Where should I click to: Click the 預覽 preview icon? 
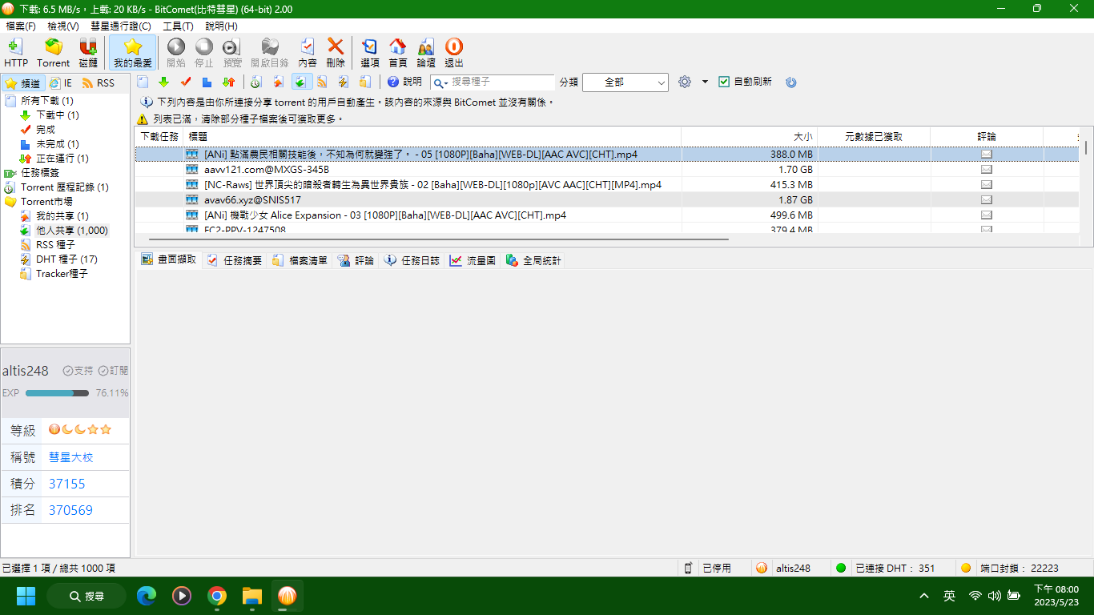click(232, 53)
